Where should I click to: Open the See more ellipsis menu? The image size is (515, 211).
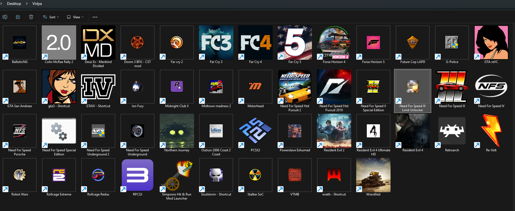(95, 17)
